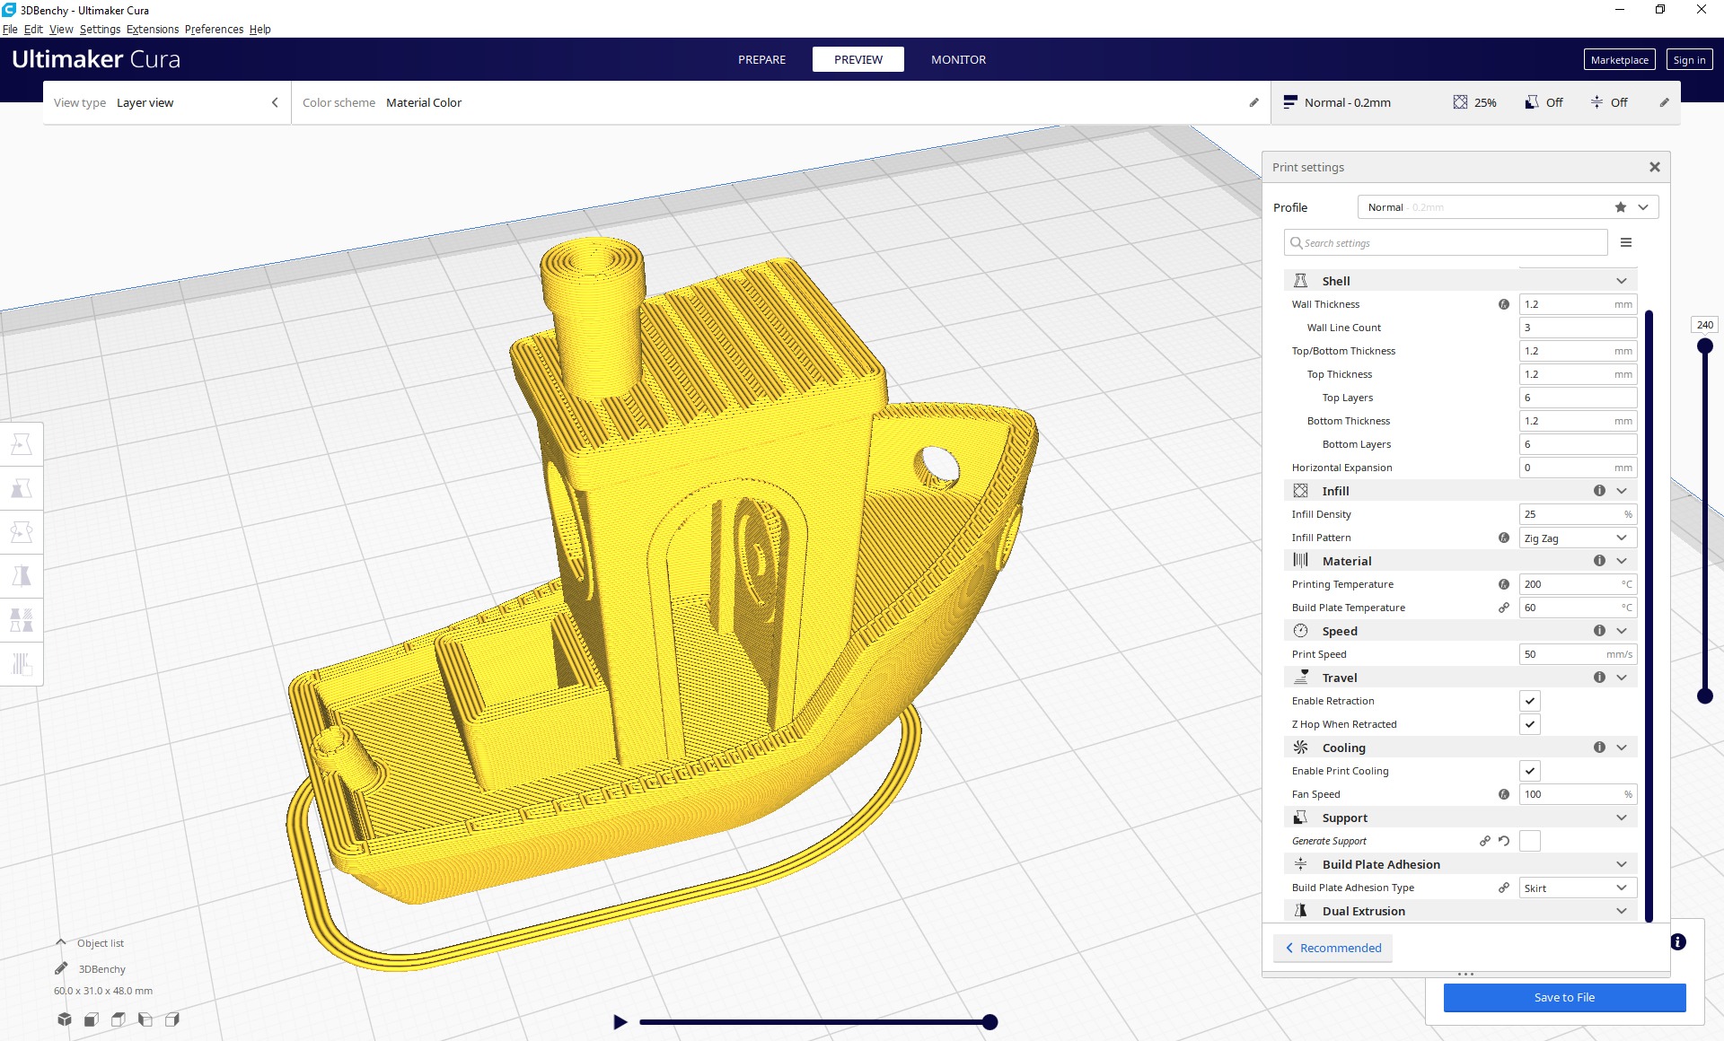Click color scheme edit pencil icon
Image resolution: width=1724 pixels, height=1041 pixels.
click(1253, 102)
